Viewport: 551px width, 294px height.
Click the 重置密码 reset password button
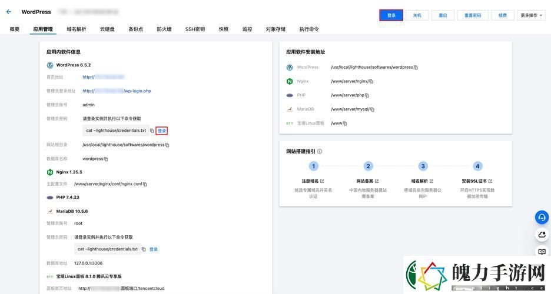point(473,15)
